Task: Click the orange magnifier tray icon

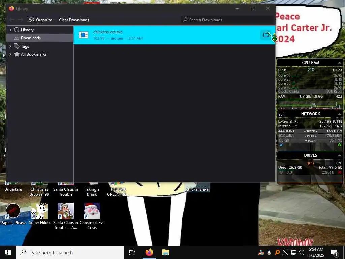Action: [x=277, y=252]
